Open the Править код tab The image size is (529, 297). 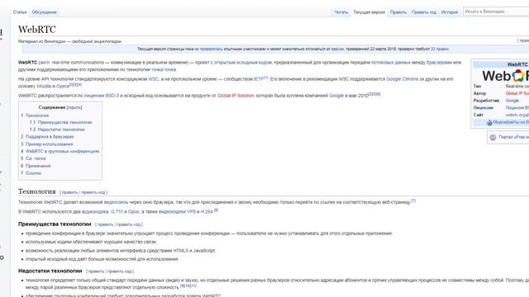click(x=424, y=12)
